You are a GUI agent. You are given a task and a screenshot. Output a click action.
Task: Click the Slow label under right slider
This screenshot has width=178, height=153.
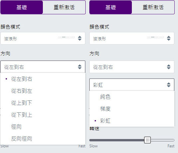tap(93, 146)
